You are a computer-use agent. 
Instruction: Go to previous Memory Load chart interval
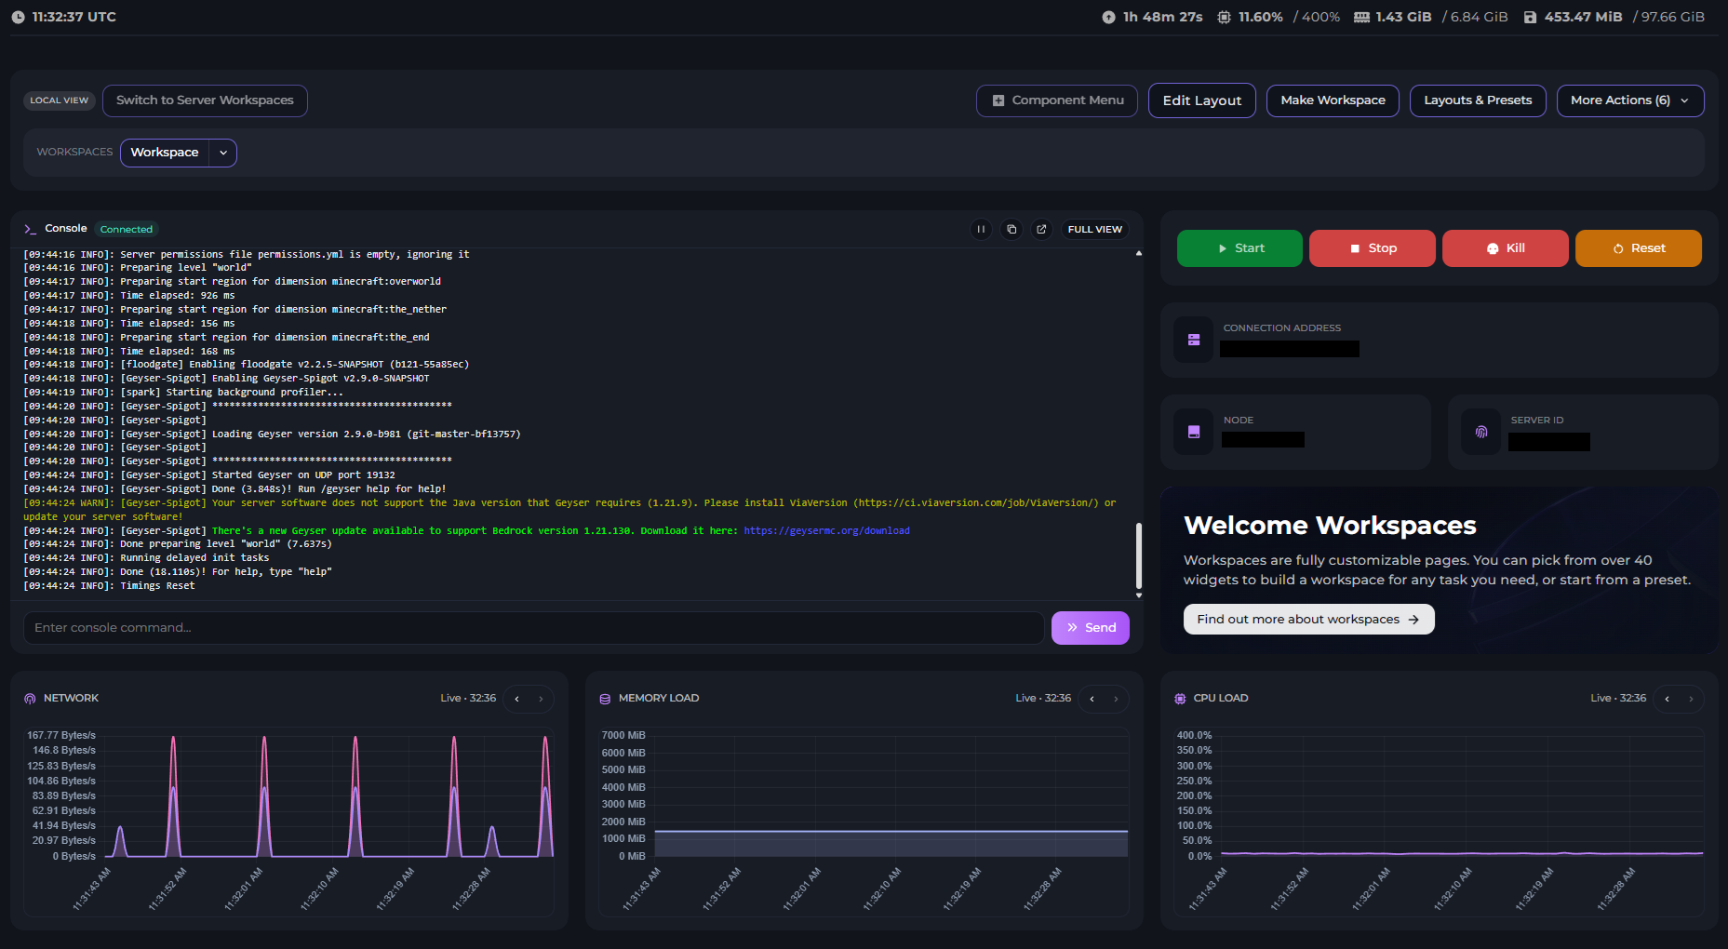[x=1092, y=699]
